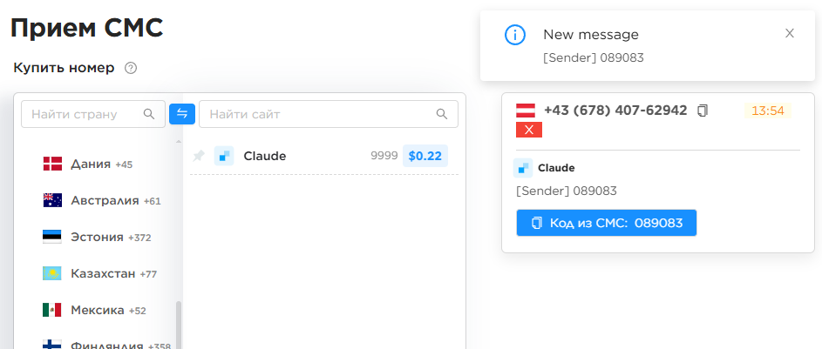822x349 pixels.
Task: Click the Denmark flag icon
Action: (52, 164)
